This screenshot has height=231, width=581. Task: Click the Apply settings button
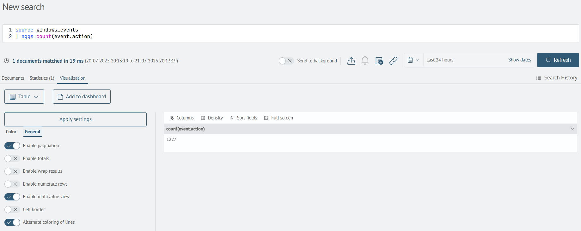click(76, 119)
